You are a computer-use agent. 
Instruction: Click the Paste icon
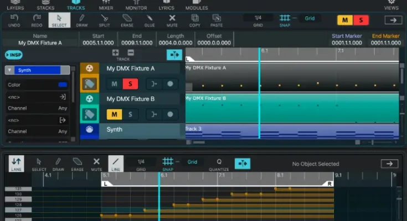point(217,20)
